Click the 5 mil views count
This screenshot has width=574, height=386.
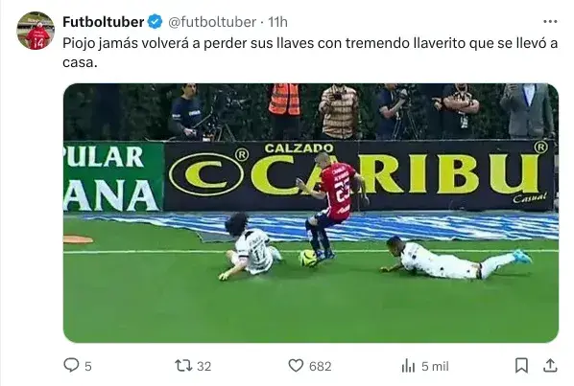[x=435, y=366]
